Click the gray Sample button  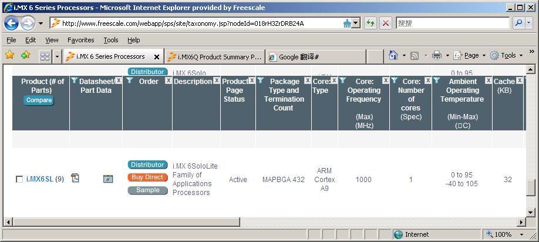(x=148, y=190)
